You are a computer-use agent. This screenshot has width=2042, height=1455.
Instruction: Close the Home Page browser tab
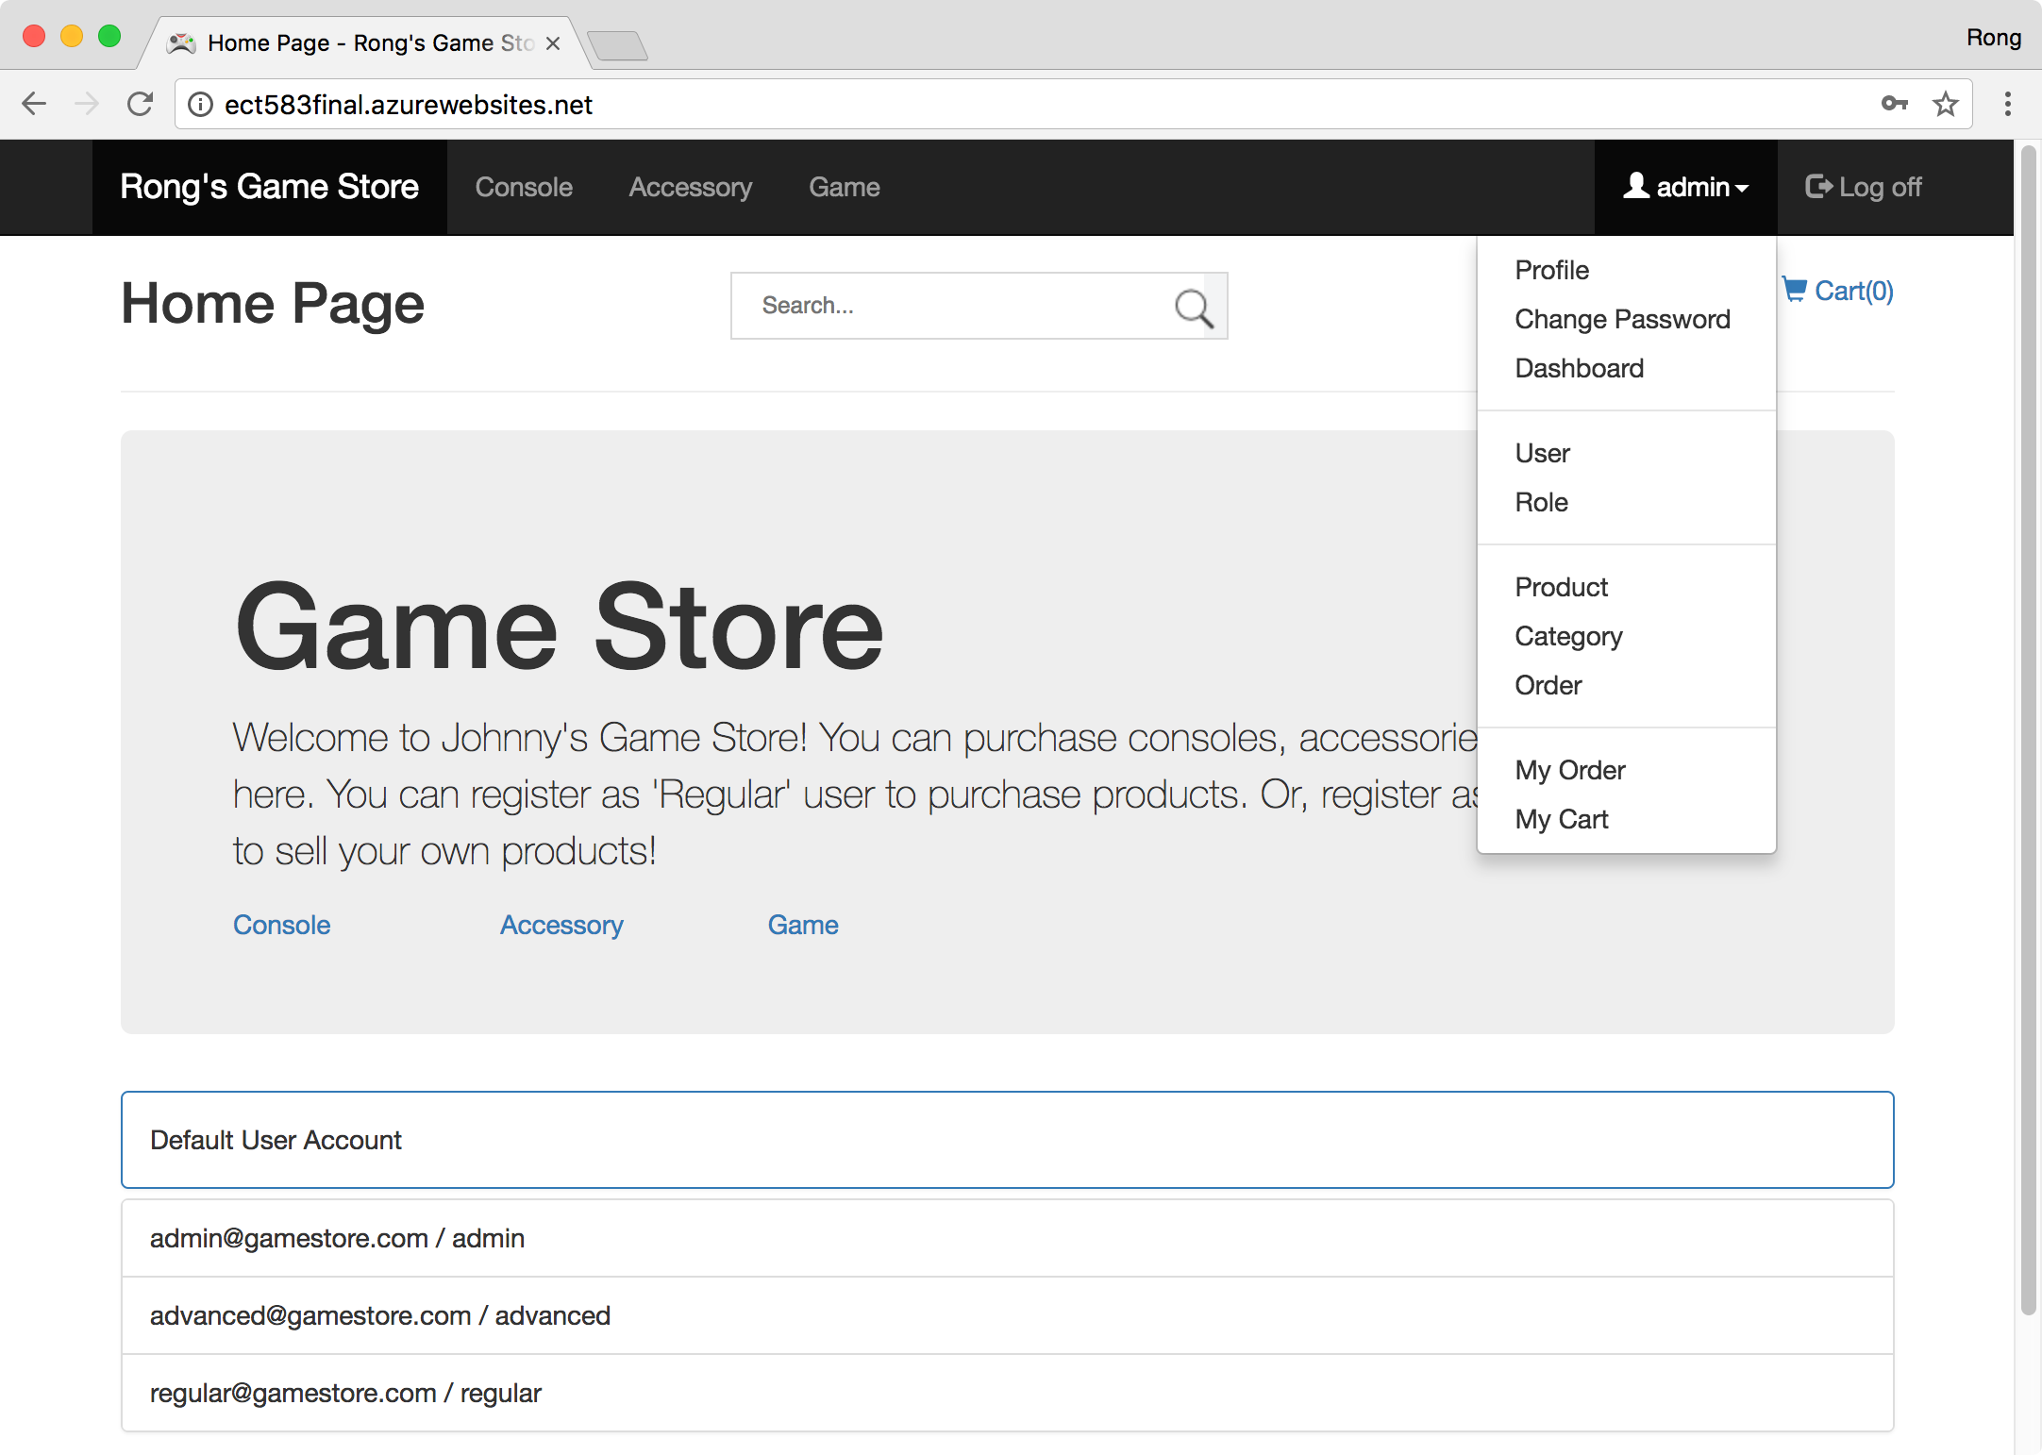click(x=553, y=43)
